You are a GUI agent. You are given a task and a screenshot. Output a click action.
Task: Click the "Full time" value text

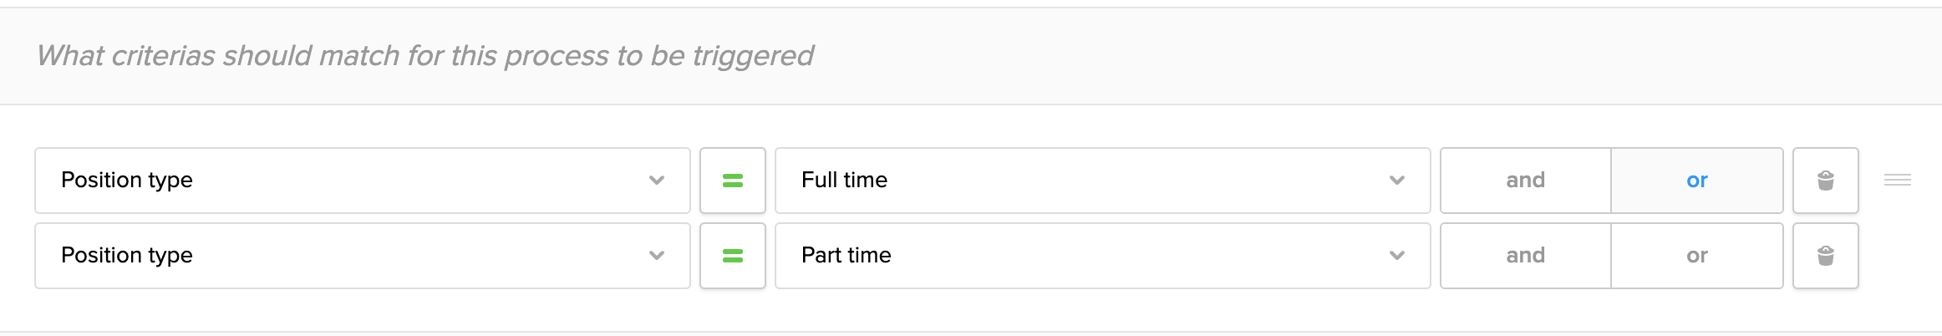click(844, 181)
